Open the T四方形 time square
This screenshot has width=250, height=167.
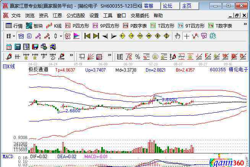(x=162, y=26)
